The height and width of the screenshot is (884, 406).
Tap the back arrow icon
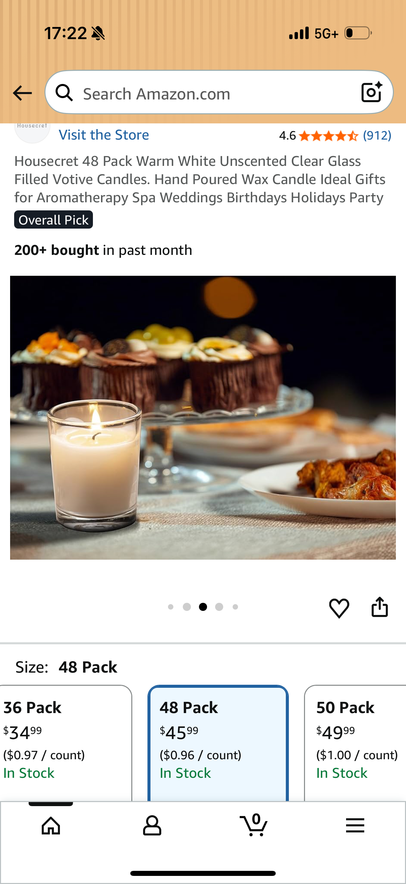tap(22, 93)
